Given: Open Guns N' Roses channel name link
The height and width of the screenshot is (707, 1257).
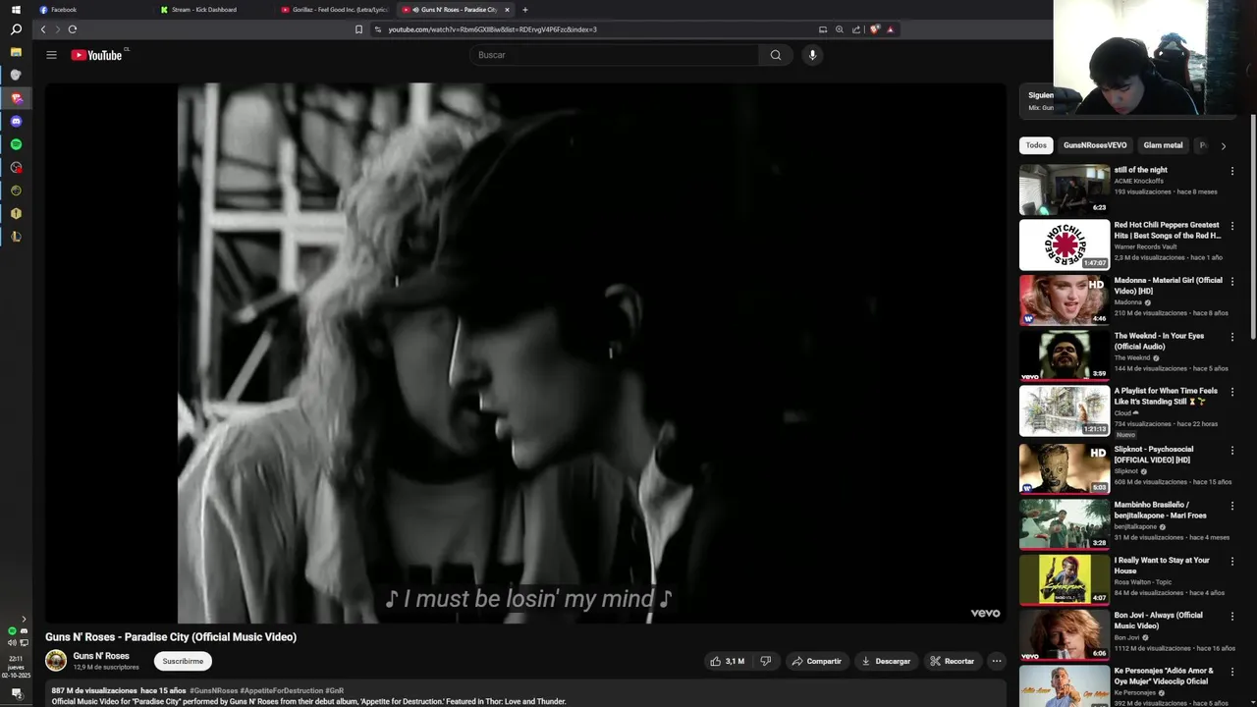Looking at the screenshot, I should point(101,656).
